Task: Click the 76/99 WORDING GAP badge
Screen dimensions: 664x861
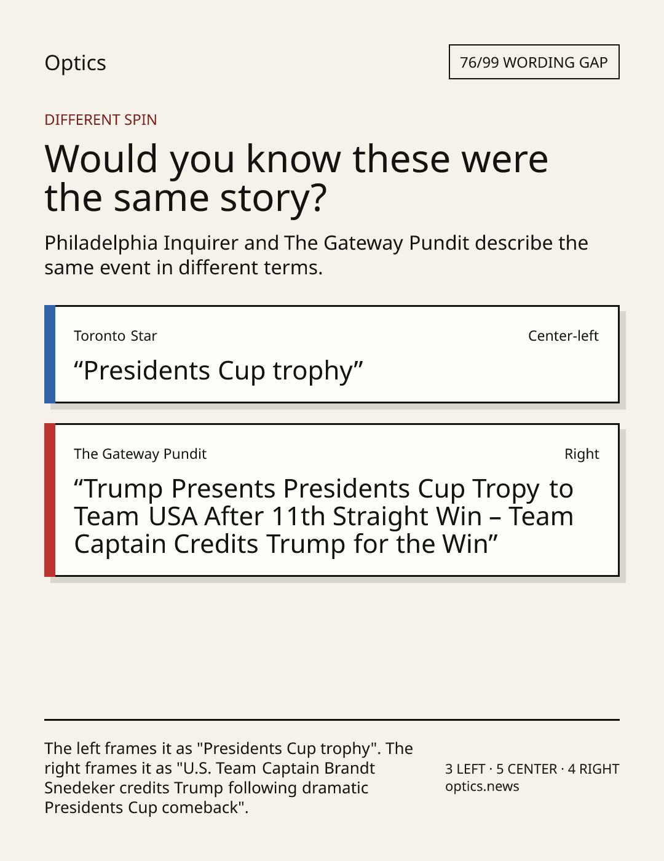Action: point(534,62)
